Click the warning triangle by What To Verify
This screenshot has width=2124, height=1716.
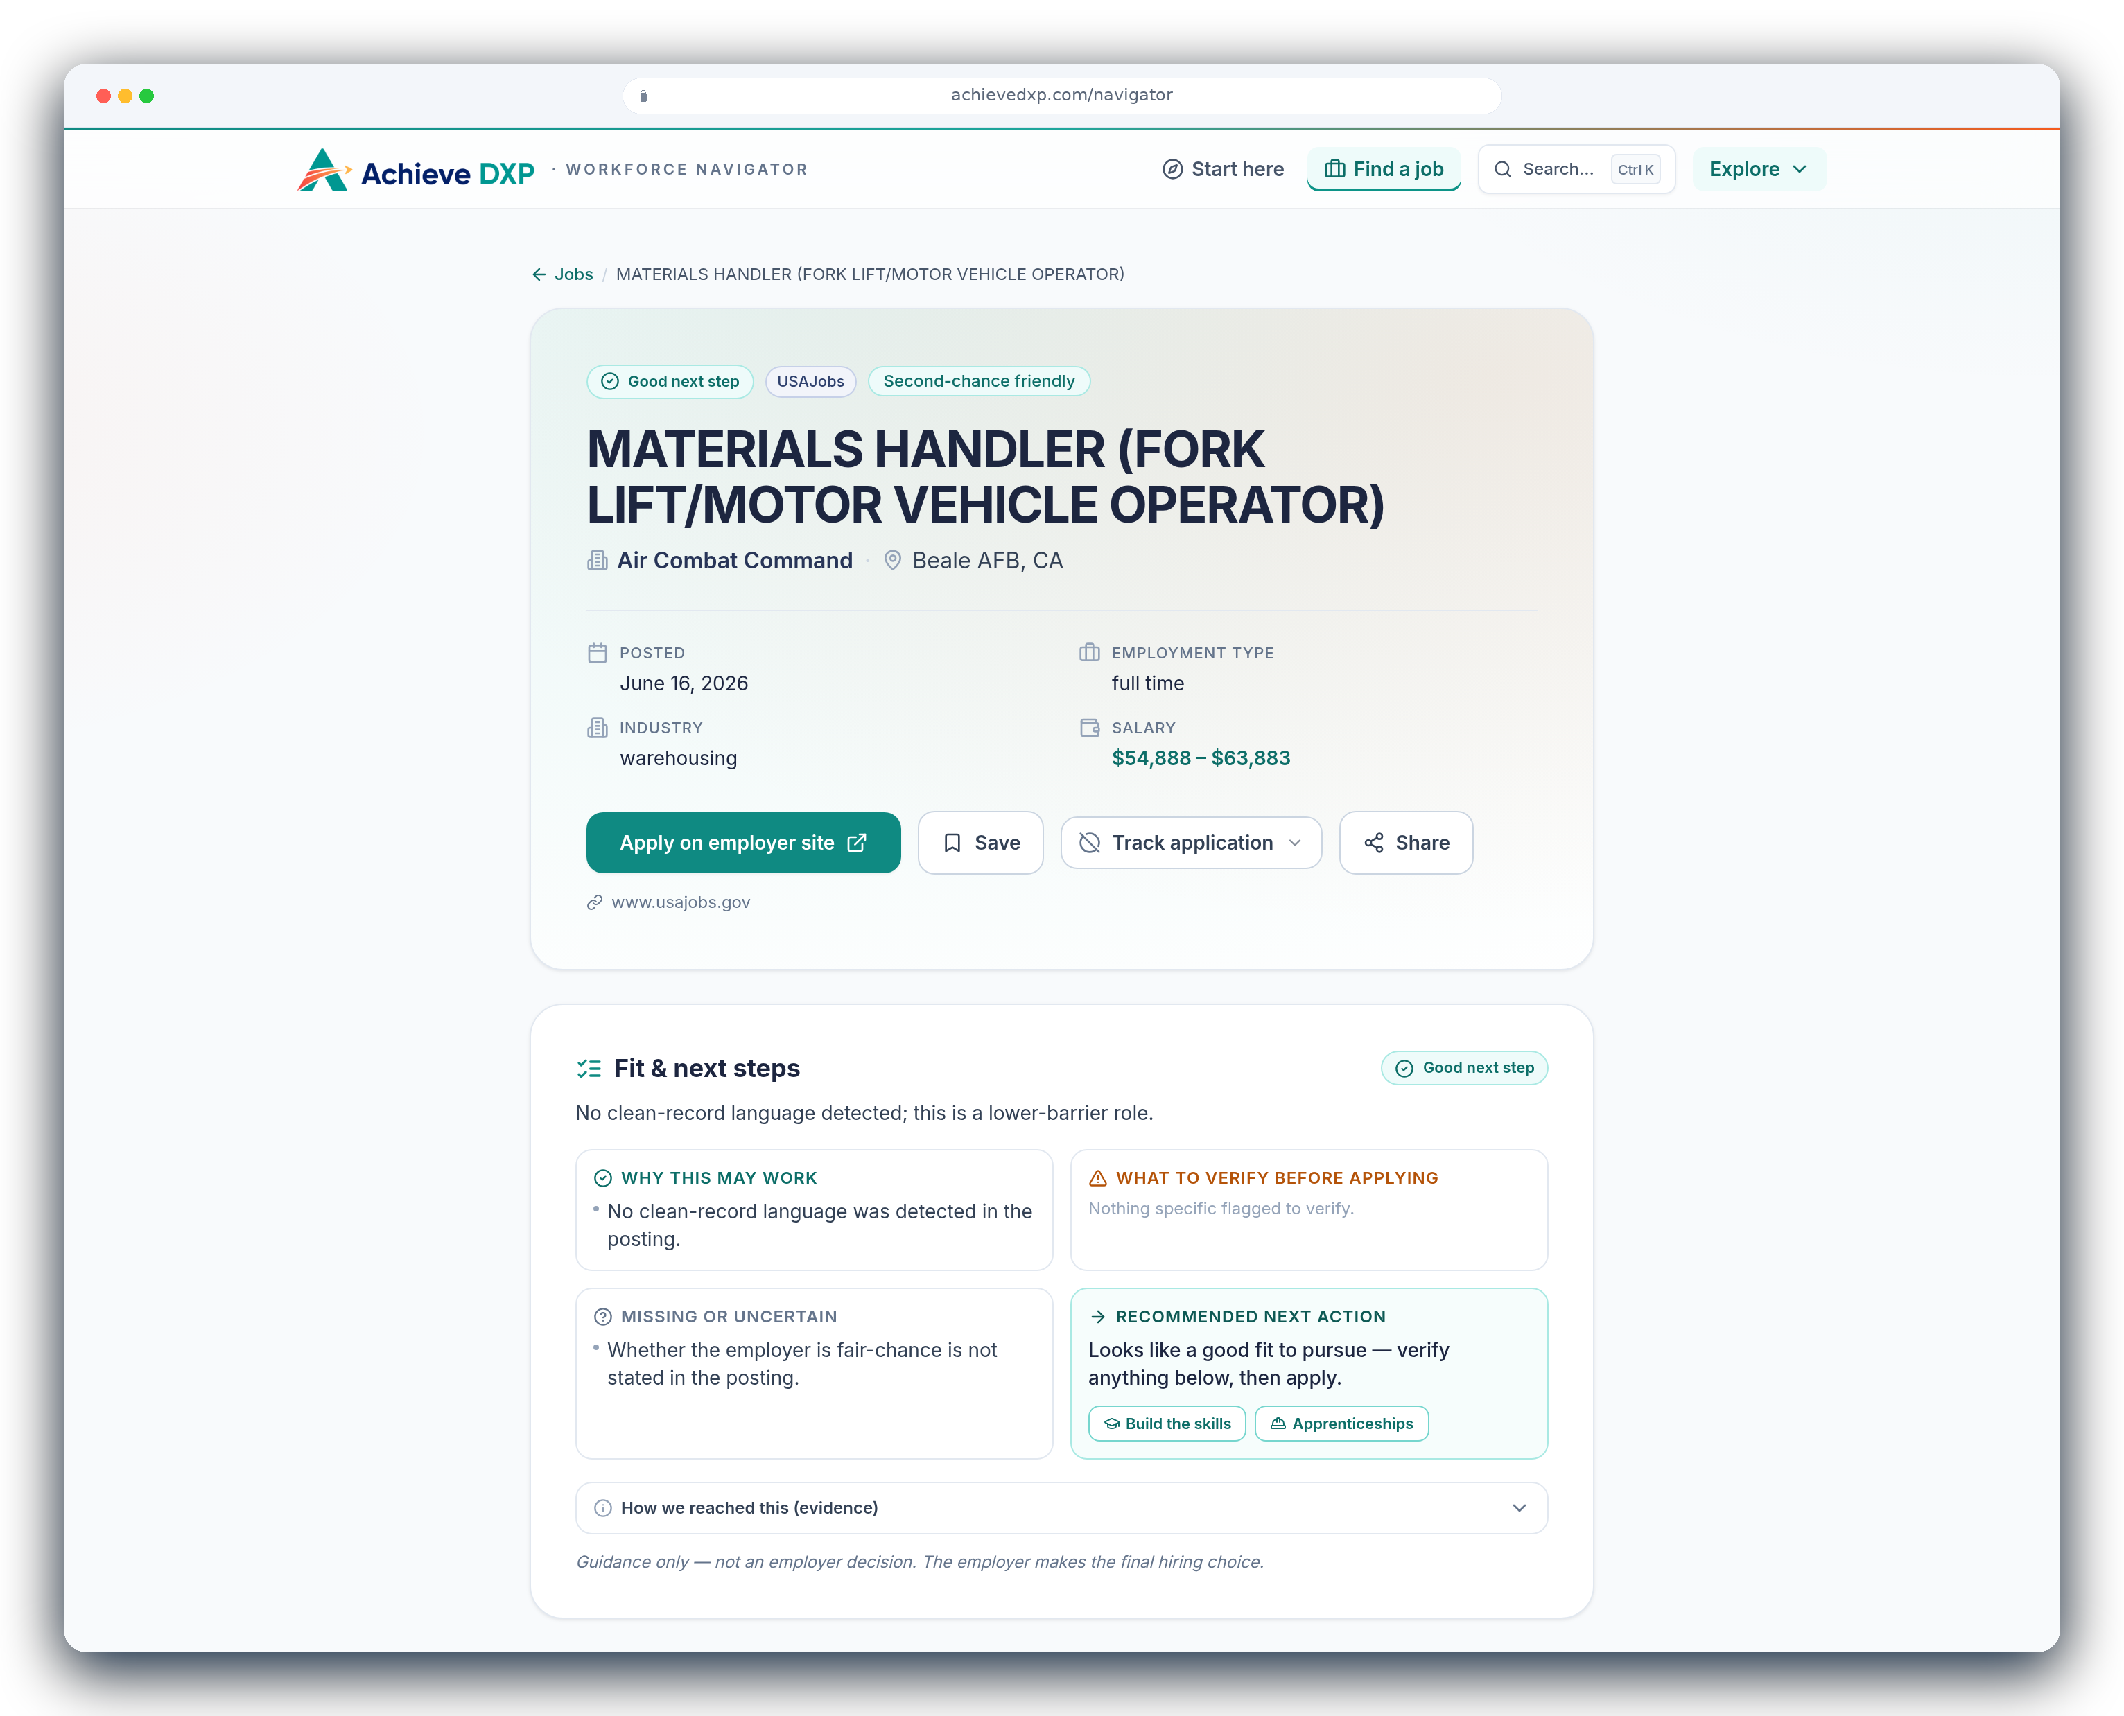(x=1097, y=1178)
